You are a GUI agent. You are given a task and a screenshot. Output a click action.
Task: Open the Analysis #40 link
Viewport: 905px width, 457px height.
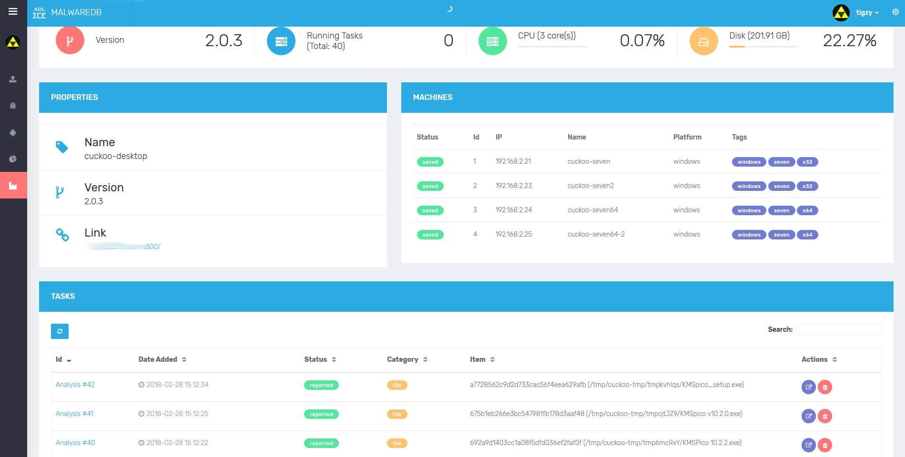click(75, 443)
